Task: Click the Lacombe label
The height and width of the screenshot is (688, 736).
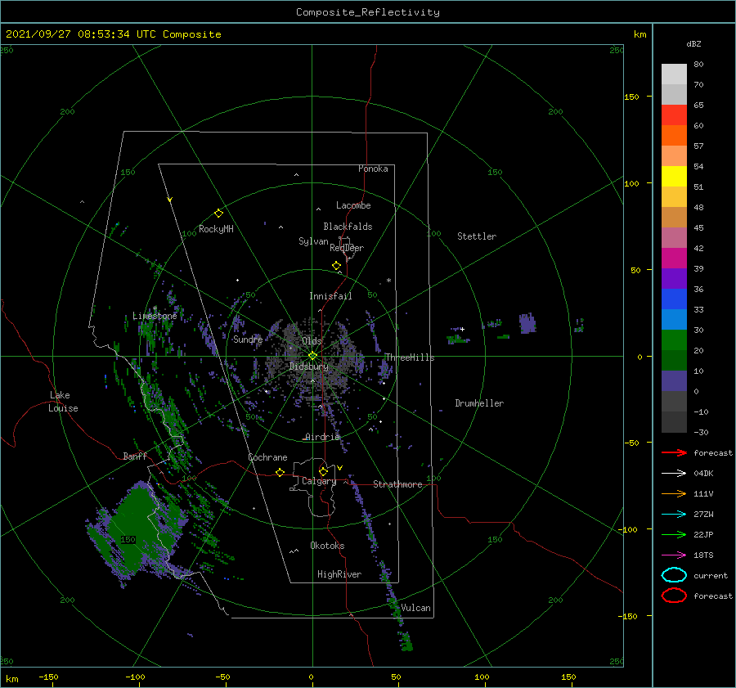Action: (x=353, y=205)
